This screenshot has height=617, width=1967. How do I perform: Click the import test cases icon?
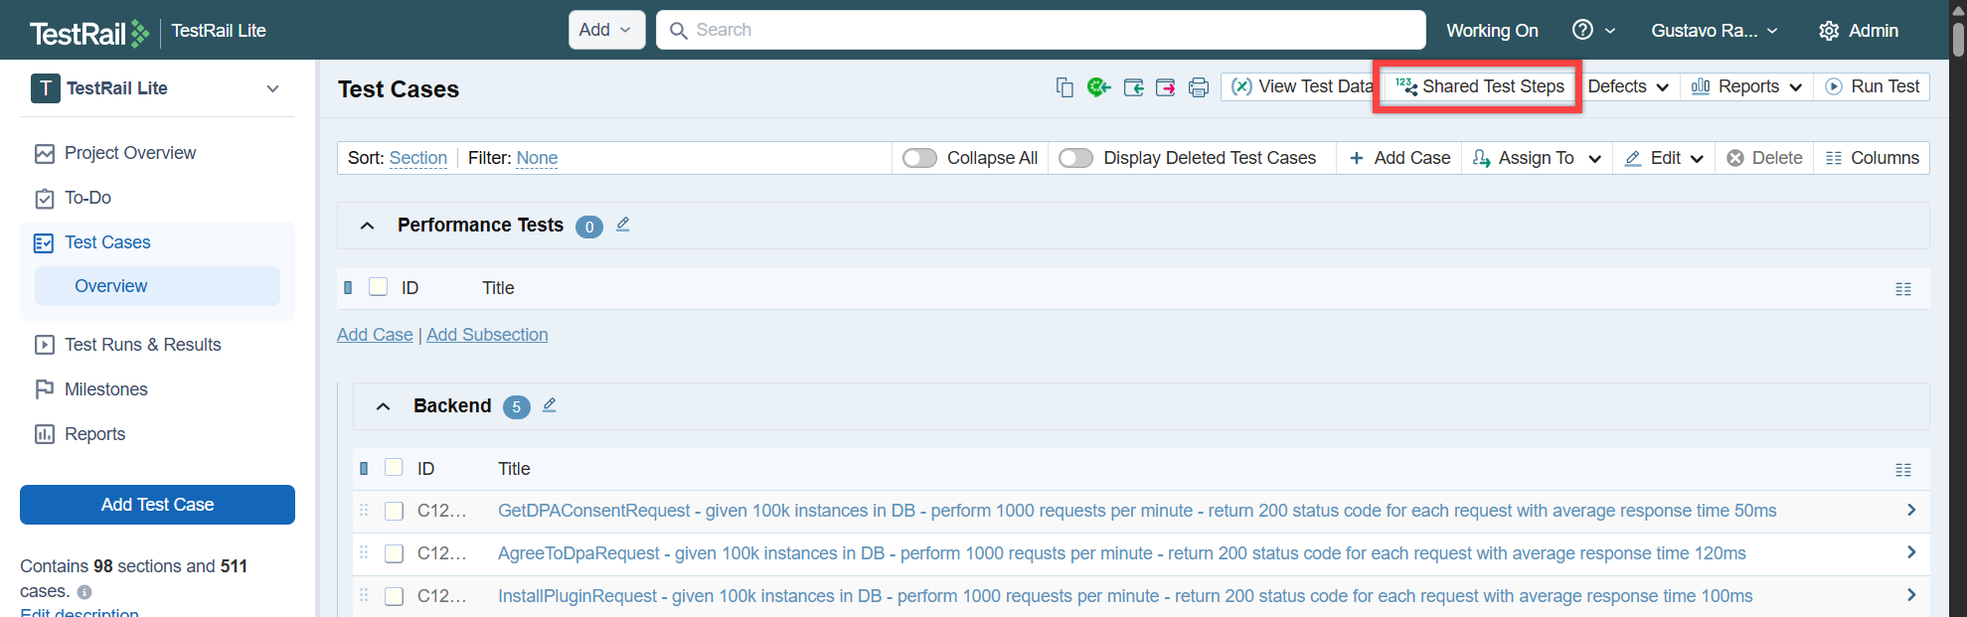tap(1133, 87)
